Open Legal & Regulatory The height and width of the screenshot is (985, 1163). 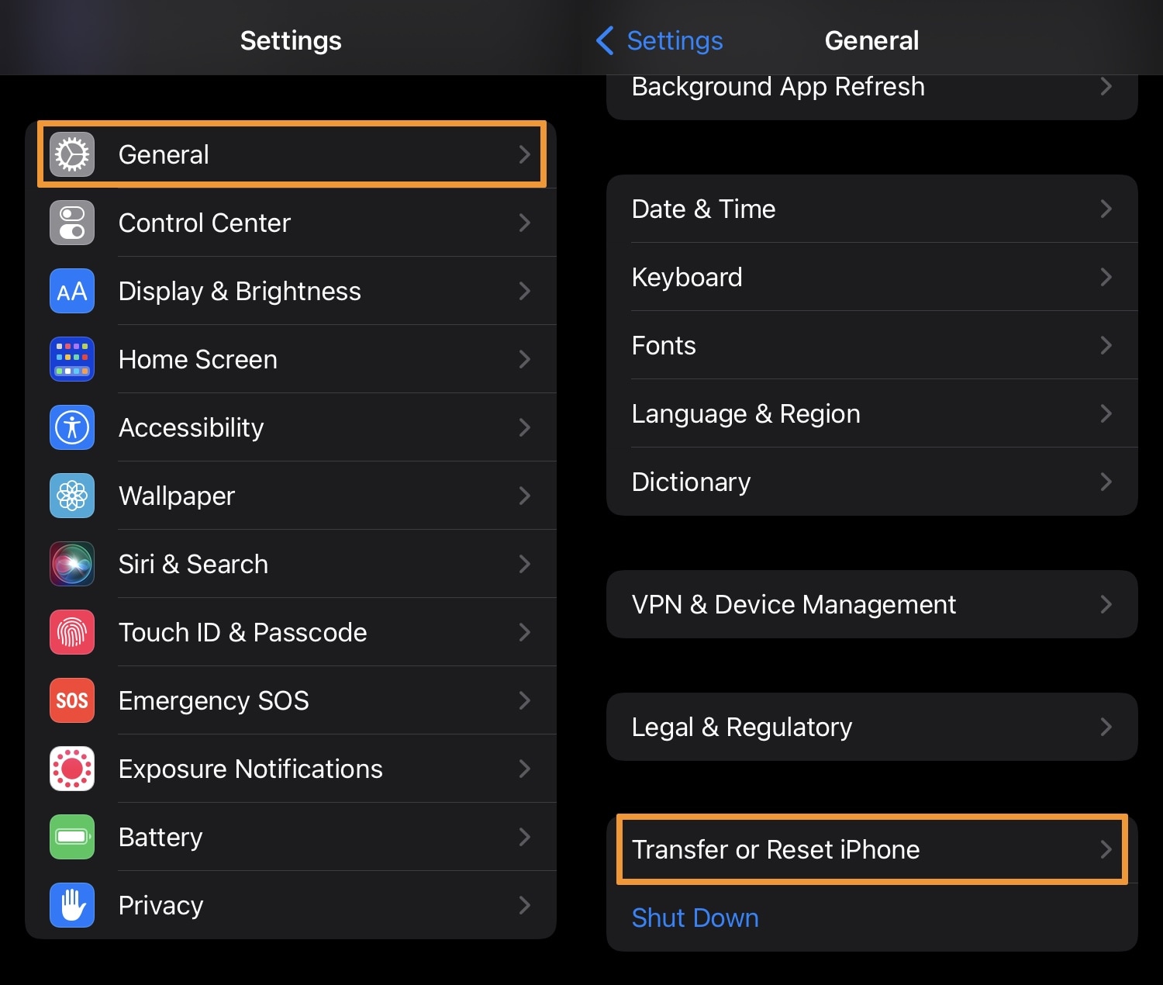(x=872, y=727)
